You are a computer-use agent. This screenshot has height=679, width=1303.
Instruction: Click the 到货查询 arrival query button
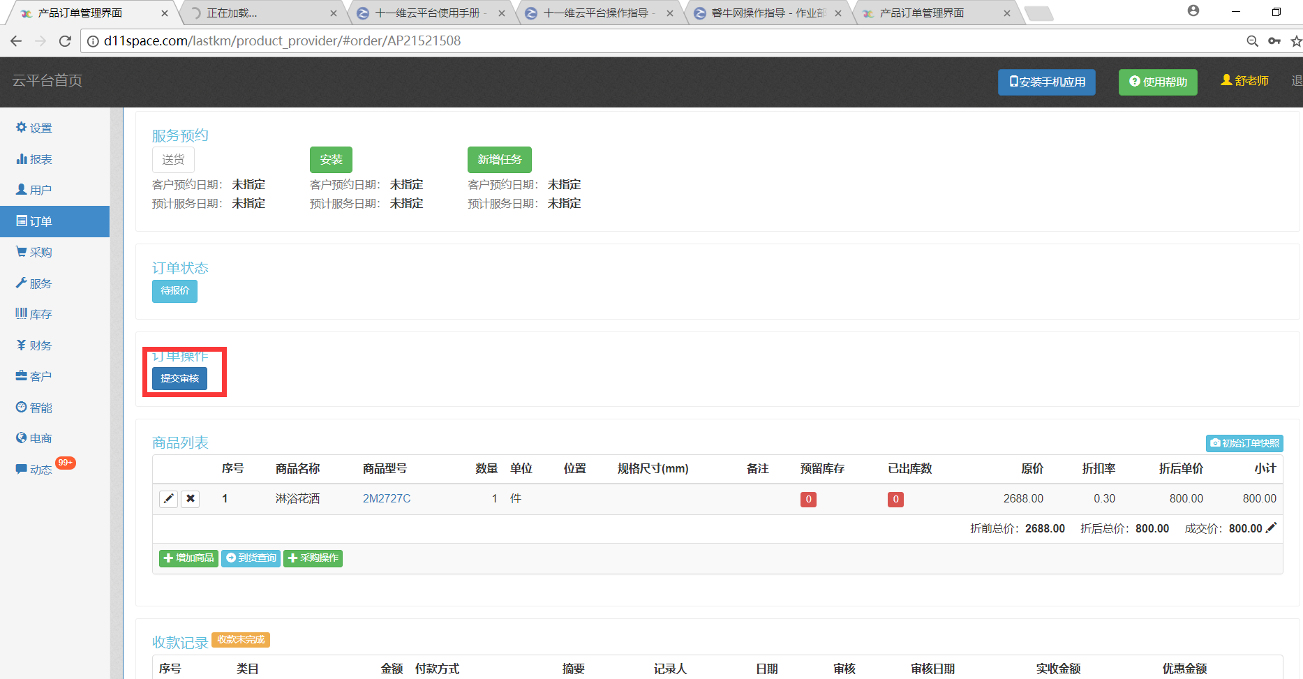[251, 558]
